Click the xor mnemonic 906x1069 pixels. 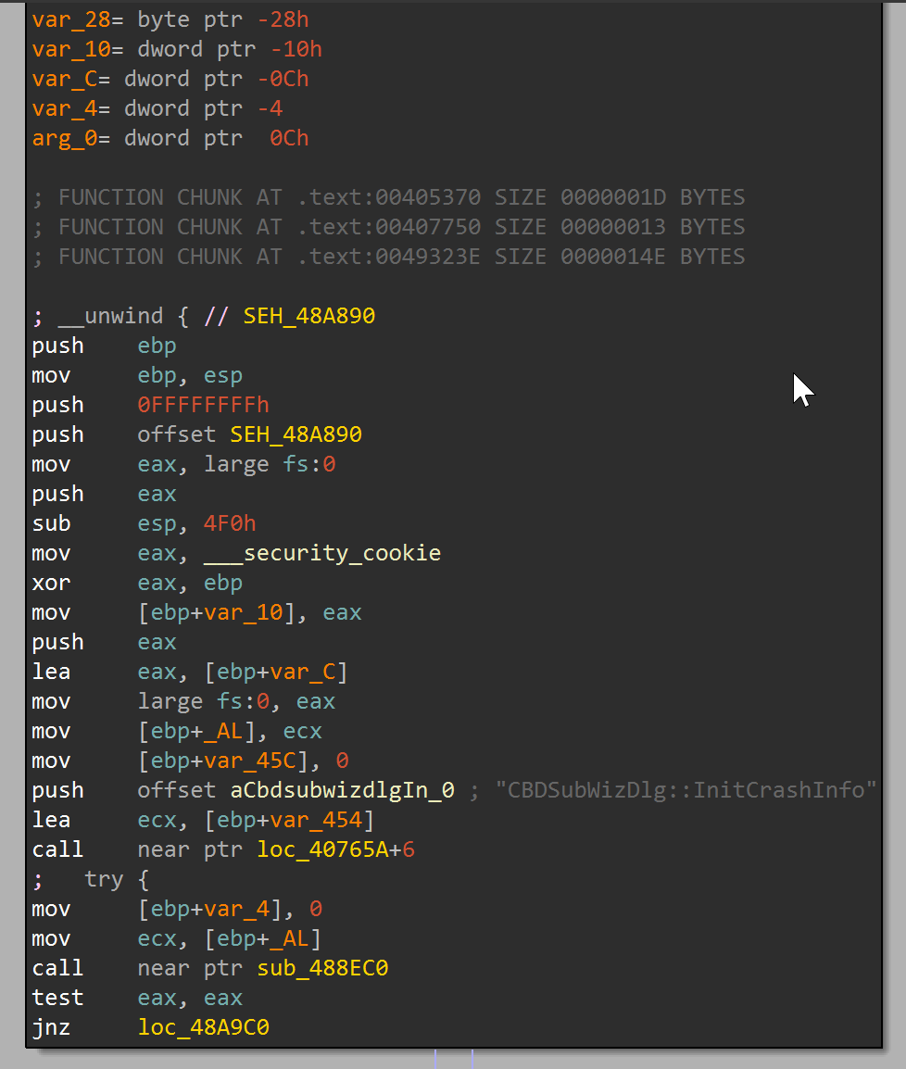51,583
